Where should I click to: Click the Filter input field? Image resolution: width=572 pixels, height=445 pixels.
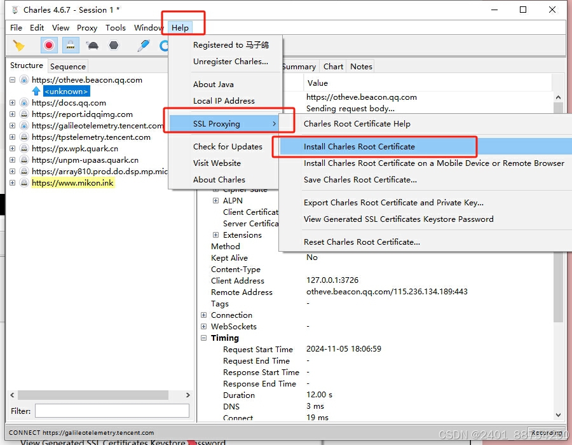[x=112, y=411]
